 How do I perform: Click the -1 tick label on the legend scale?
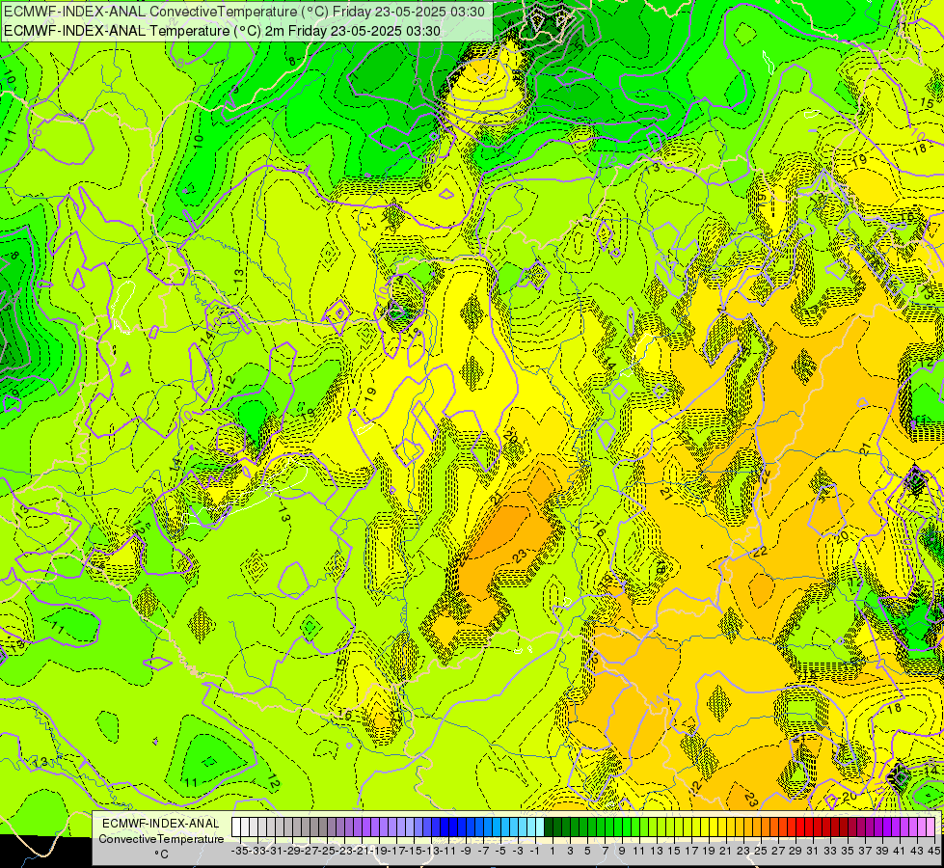(534, 851)
